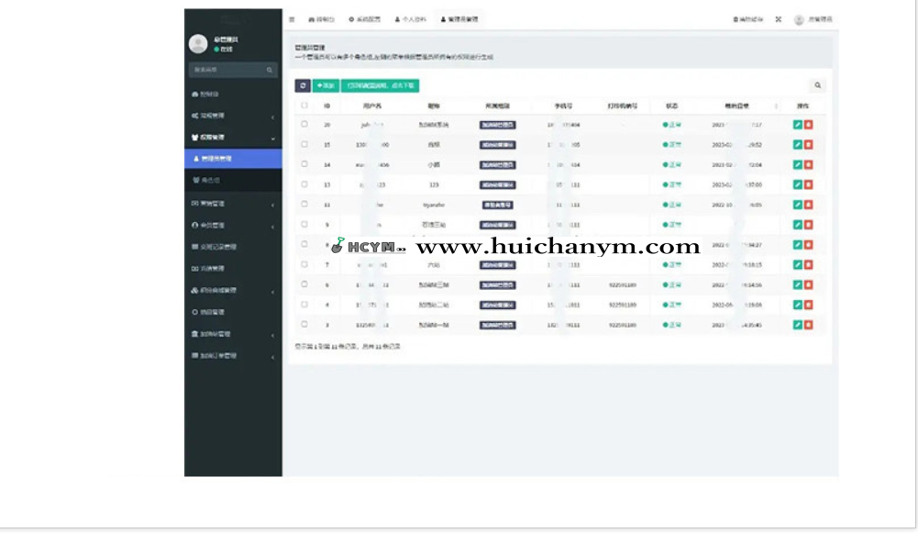Edit the admin row with ID 13

pyautogui.click(x=797, y=184)
